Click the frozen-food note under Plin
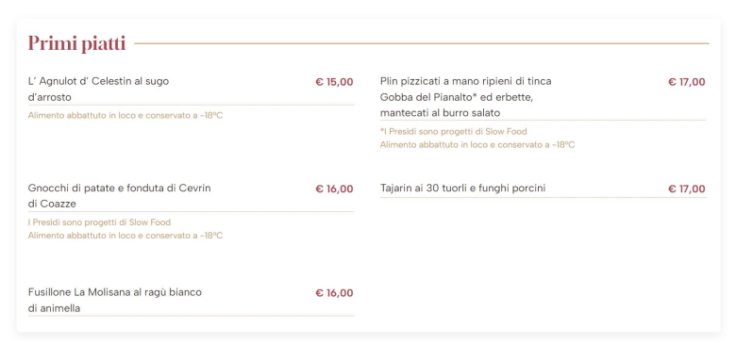Screen dimensions: 753x362 [x=477, y=144]
